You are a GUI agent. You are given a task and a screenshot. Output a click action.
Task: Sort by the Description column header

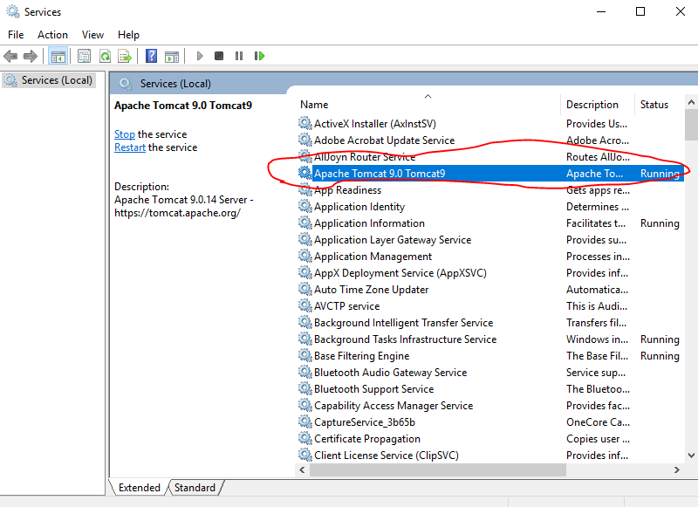[x=597, y=105]
